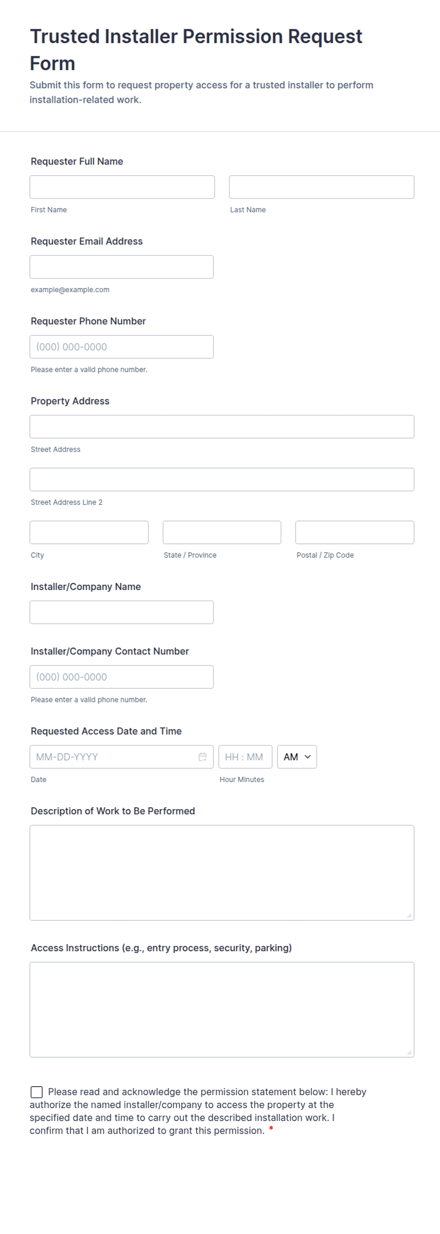440x1234 pixels.
Task: Open the AM/PM time dropdown
Action: pos(297,757)
